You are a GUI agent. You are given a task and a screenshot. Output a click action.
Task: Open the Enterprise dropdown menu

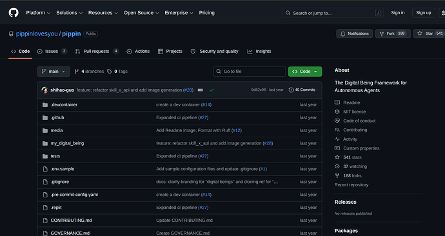click(x=179, y=13)
